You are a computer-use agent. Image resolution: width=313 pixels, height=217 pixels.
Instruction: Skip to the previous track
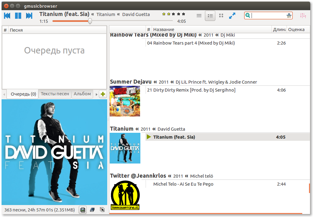click(7, 16)
